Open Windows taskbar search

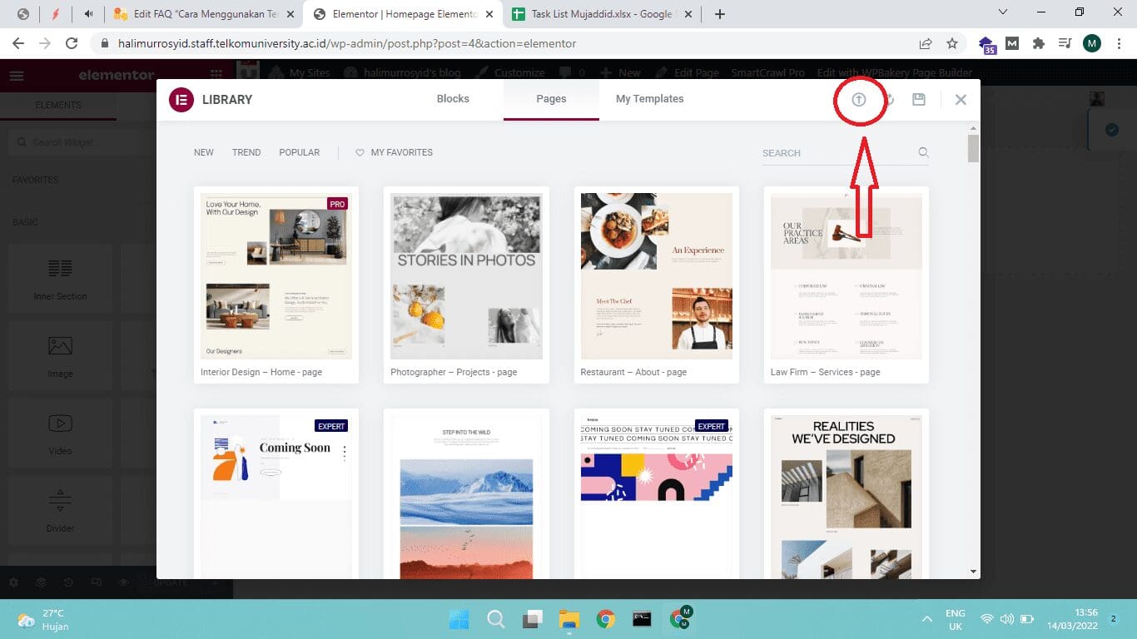(496, 619)
